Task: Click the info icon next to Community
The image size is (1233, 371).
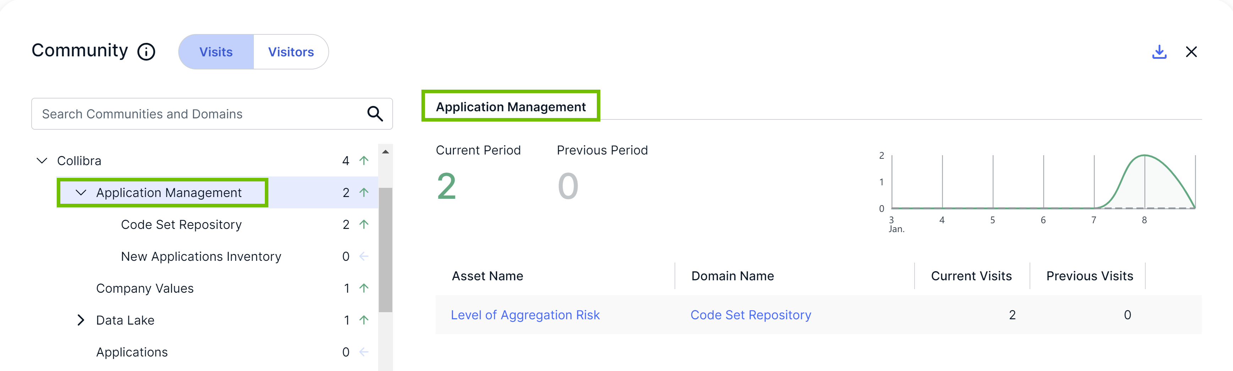Action: point(147,52)
